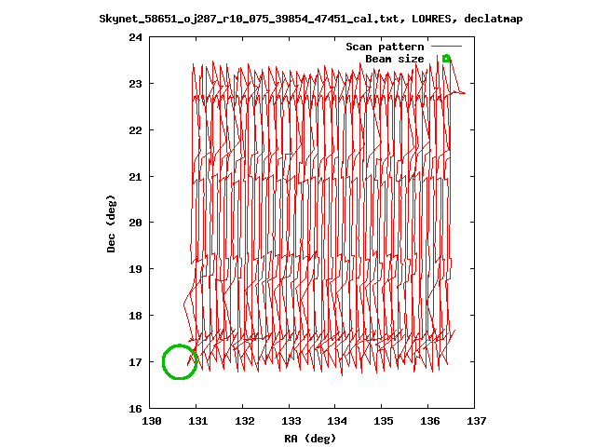The width and height of the screenshot is (596, 447).
Task: Click the Dec axis value 23
Action: click(x=136, y=84)
